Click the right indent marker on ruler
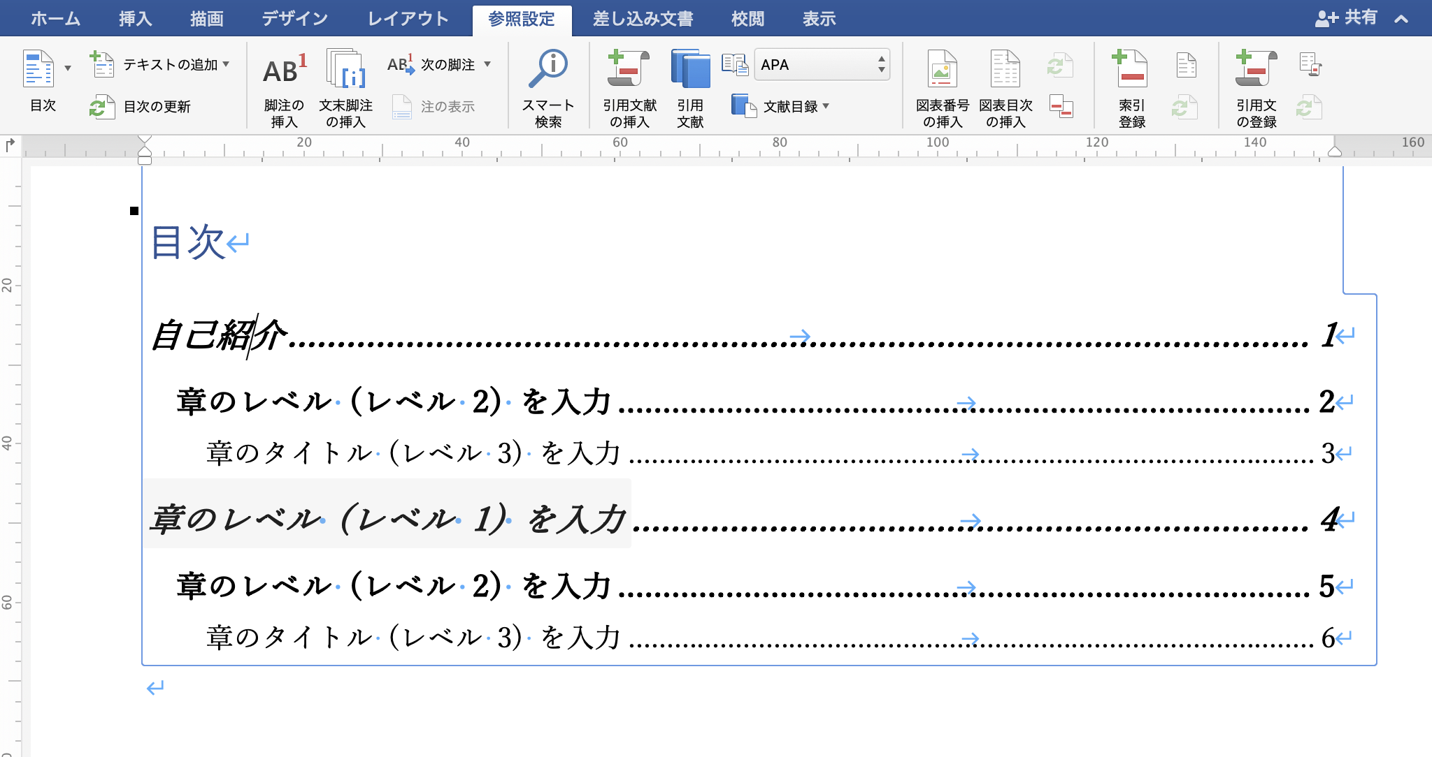This screenshot has width=1432, height=757. 1335,151
